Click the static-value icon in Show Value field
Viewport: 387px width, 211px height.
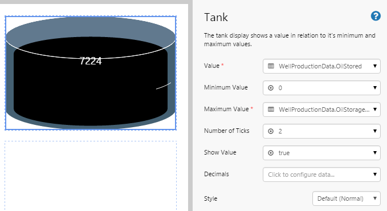click(x=271, y=153)
